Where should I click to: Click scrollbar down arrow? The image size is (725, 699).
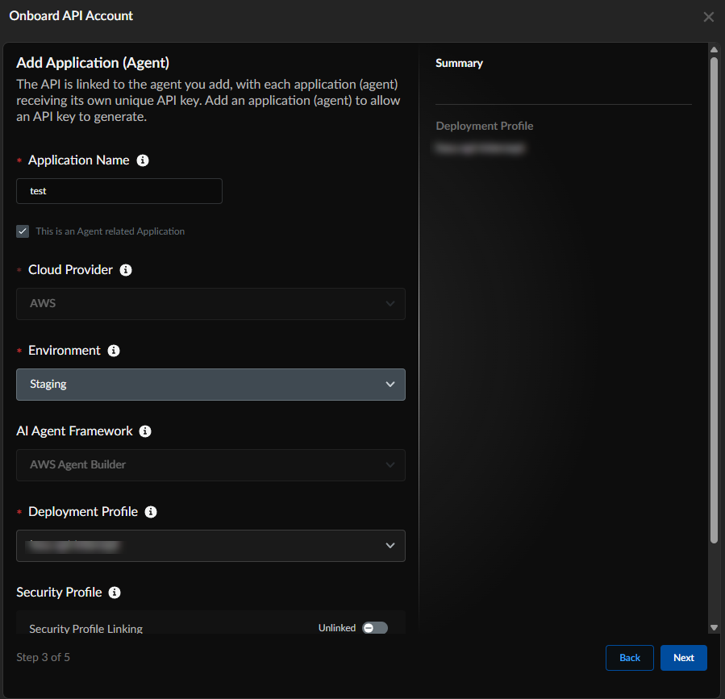click(x=714, y=627)
